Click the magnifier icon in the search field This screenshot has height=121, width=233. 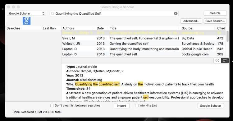coord(53,14)
